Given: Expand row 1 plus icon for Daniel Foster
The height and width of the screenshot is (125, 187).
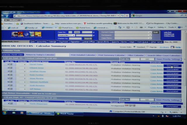Looking at the screenshot, I should click(11, 64).
